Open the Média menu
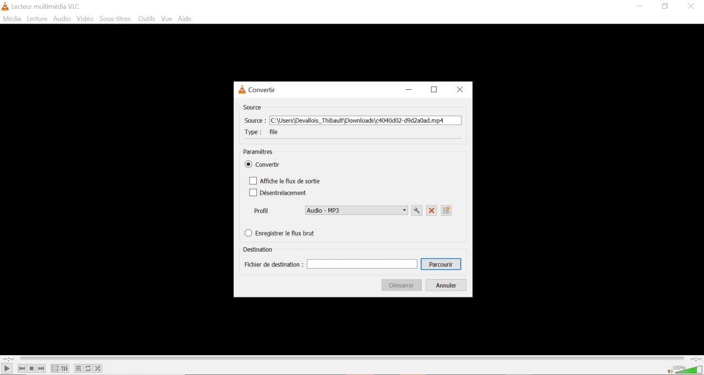The image size is (704, 375). click(x=12, y=19)
